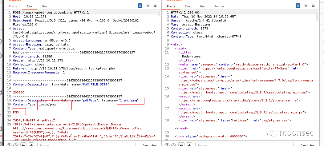The width and height of the screenshot is (324, 146).
Task: Click the Server: Apache/2.4.41 (Ubuntu) header
Action: click(x=199, y=21)
